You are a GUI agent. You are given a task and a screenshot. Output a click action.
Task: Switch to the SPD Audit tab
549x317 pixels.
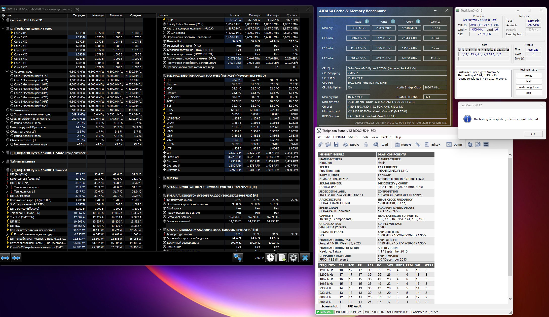pos(354,306)
